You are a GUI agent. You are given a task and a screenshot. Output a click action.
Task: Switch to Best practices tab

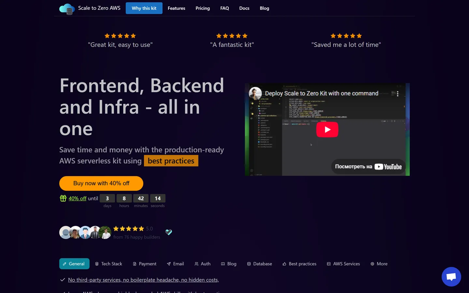point(299,264)
